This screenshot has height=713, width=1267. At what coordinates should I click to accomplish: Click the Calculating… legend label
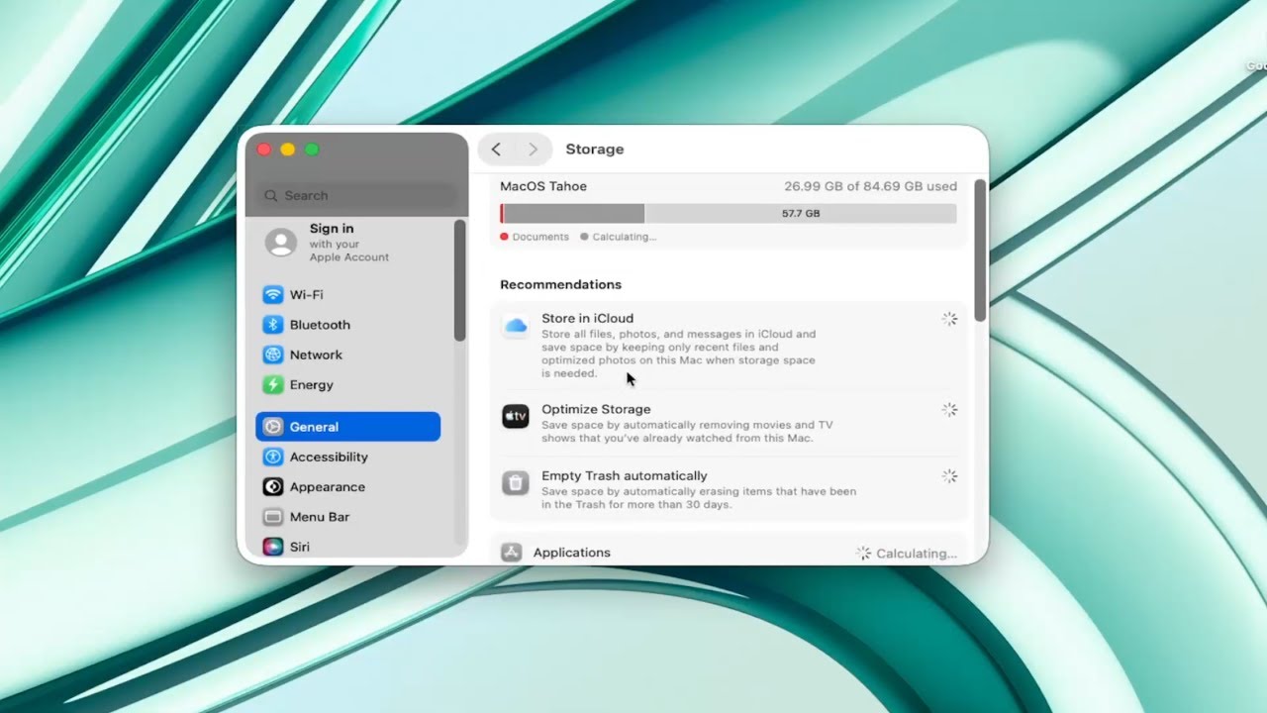pyautogui.click(x=624, y=238)
